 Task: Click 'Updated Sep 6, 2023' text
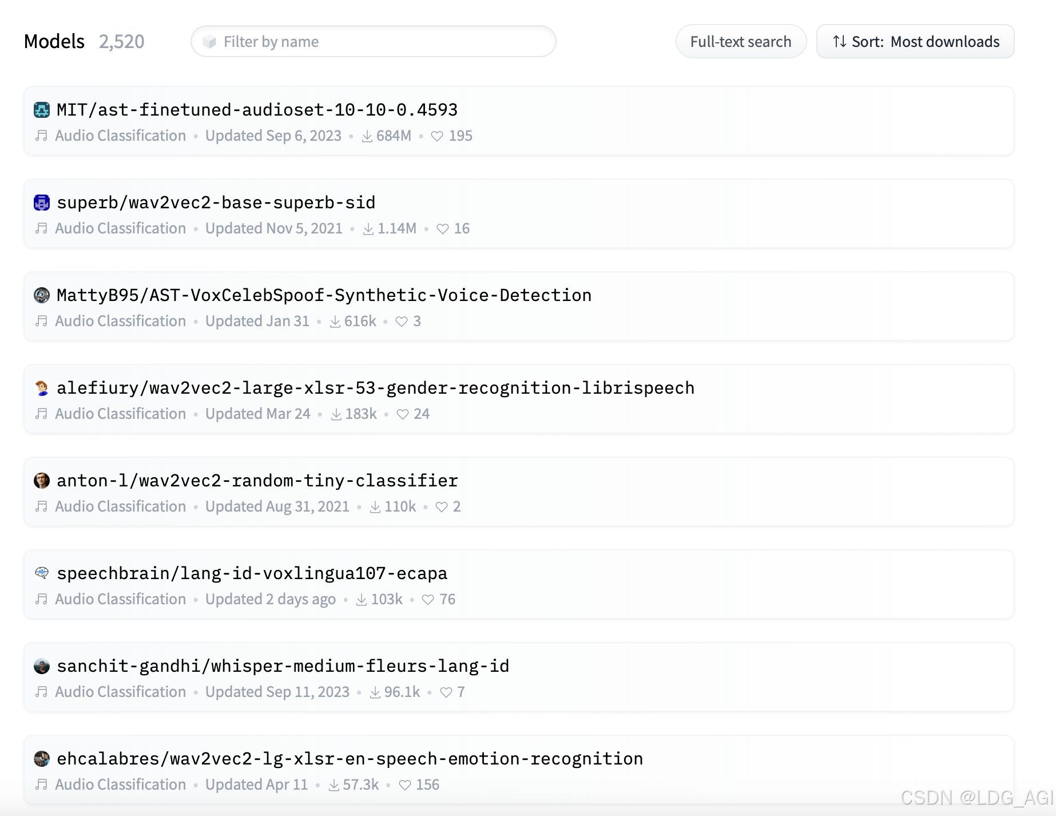273,136
